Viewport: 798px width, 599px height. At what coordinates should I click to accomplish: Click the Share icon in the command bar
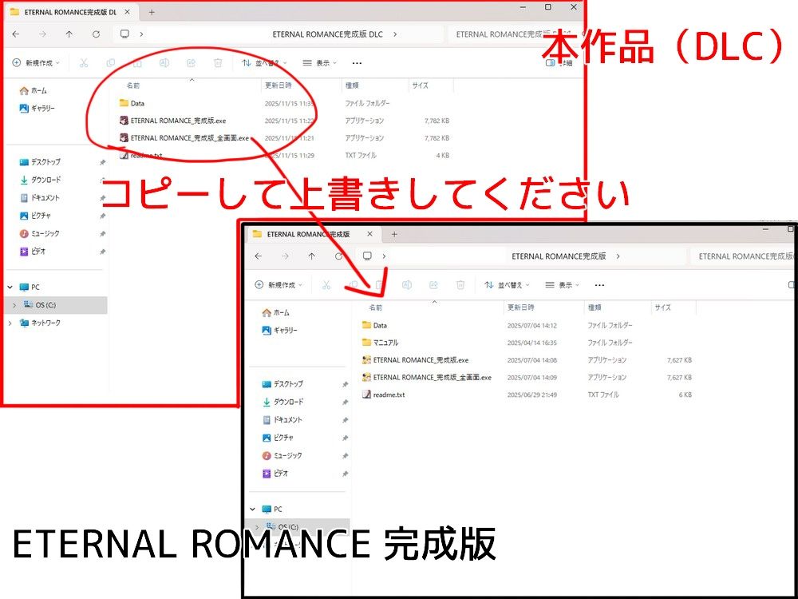[191, 61]
